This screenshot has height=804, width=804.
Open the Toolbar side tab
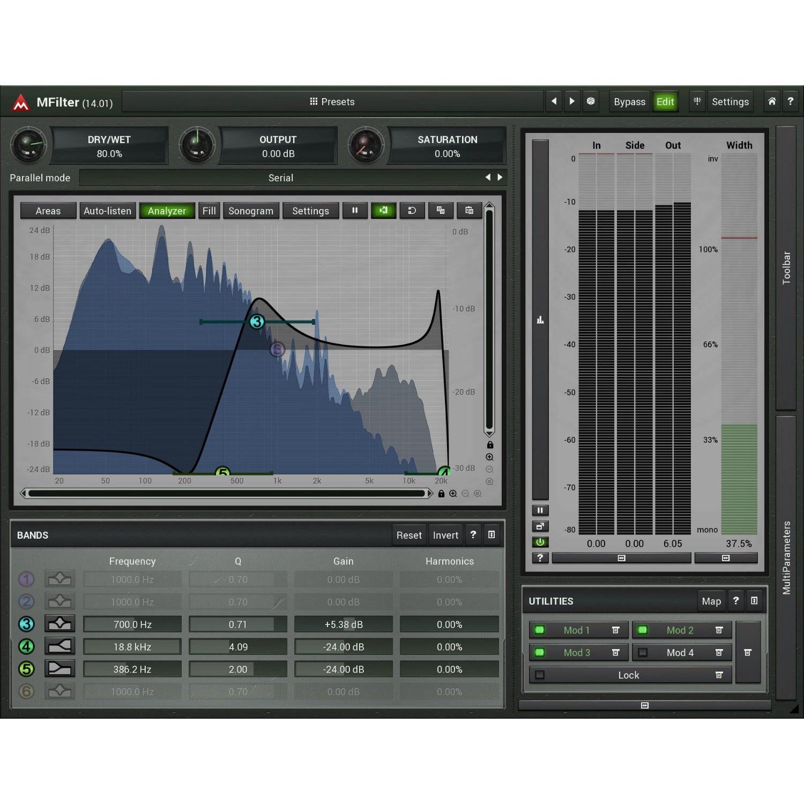pos(786,268)
